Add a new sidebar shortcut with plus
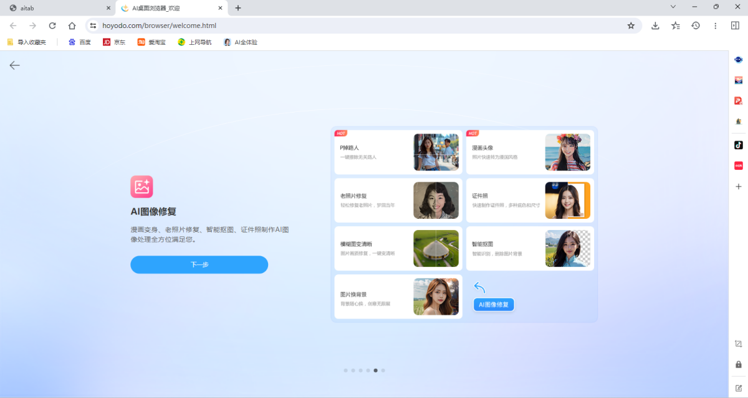The height and width of the screenshot is (398, 748). tap(739, 187)
